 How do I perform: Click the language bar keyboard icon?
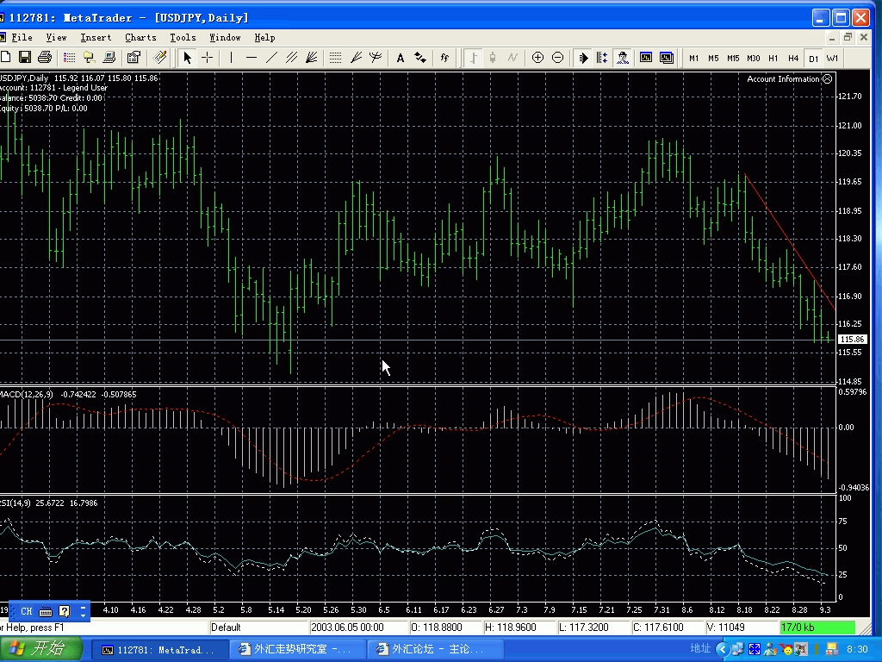46,611
